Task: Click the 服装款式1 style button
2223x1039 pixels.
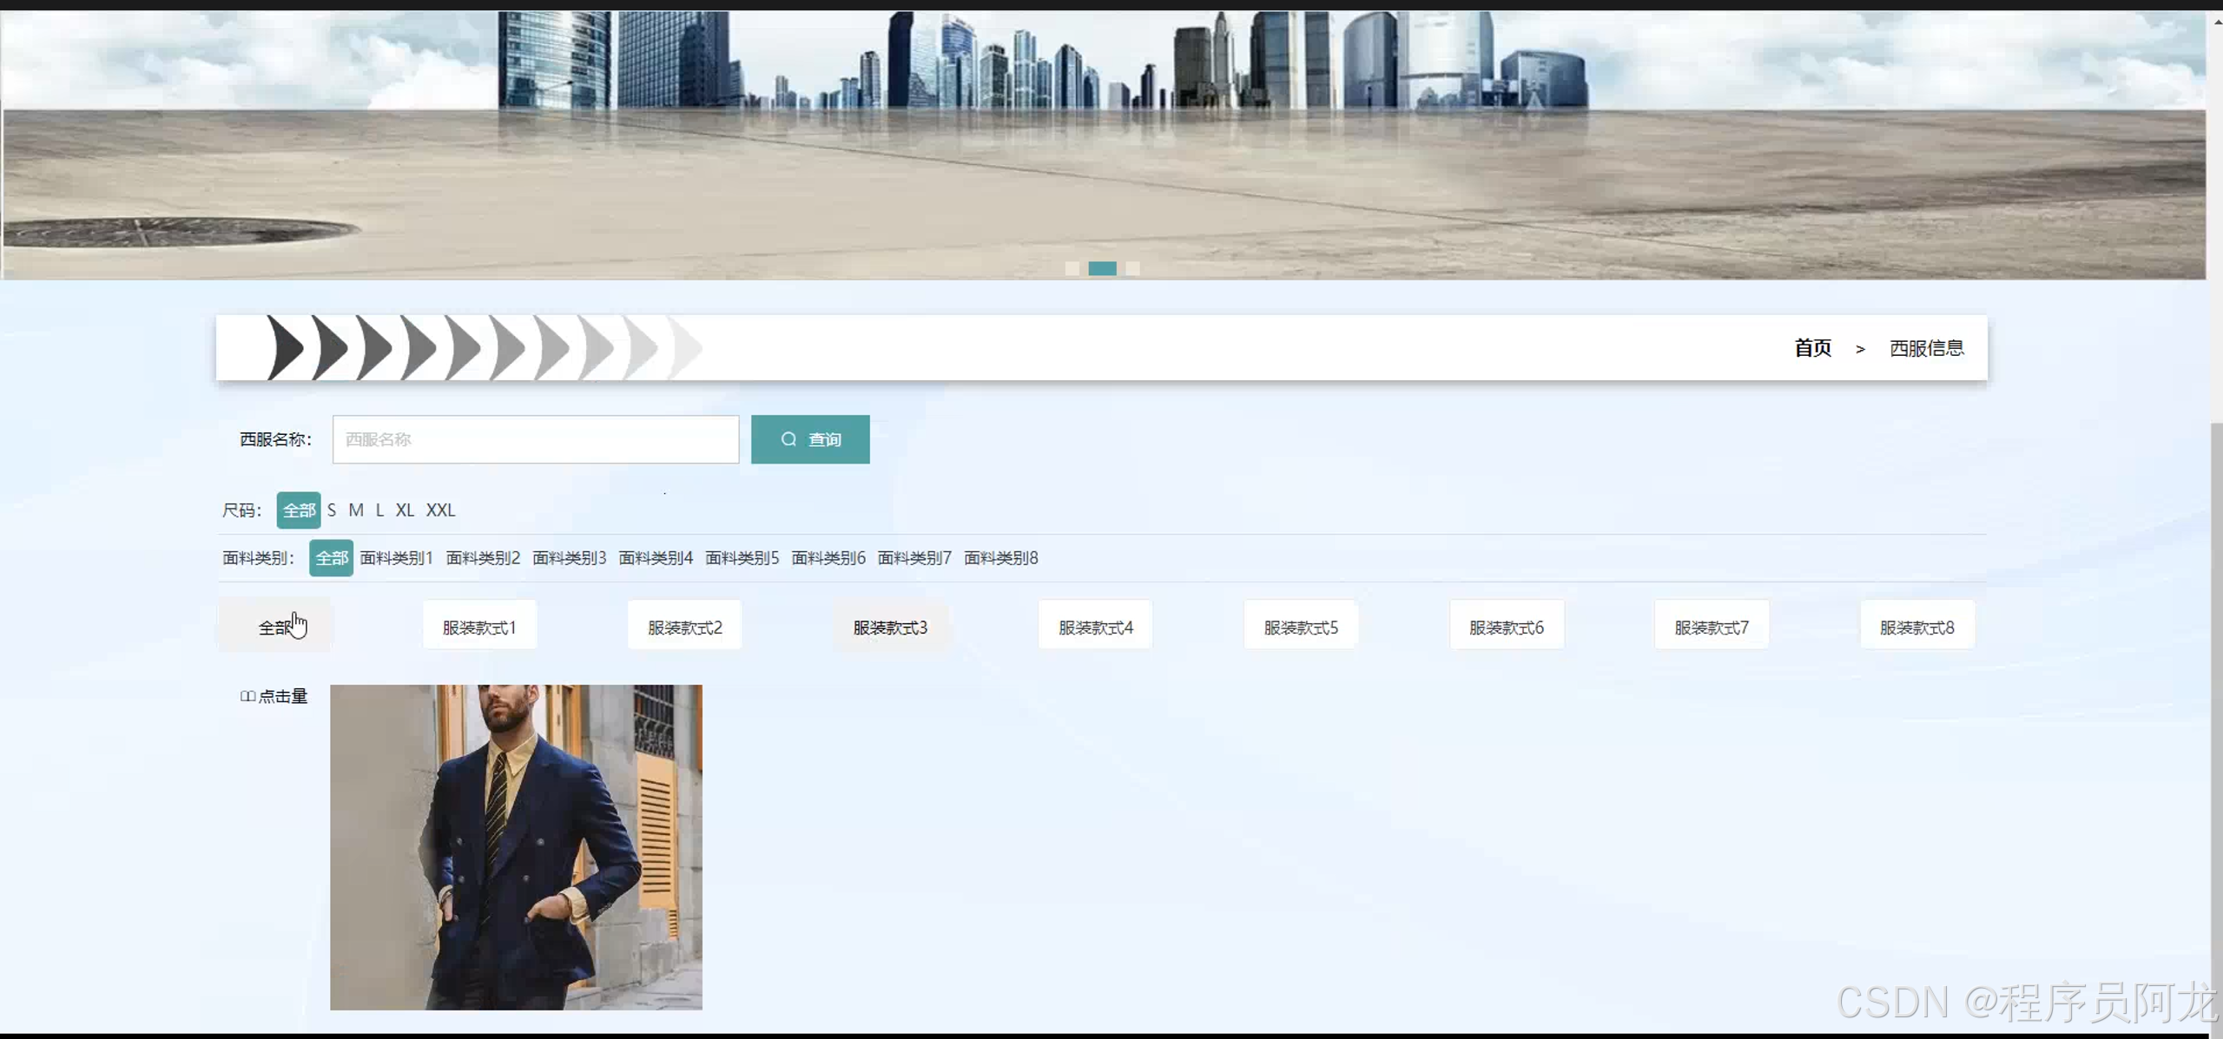Action: tap(479, 627)
